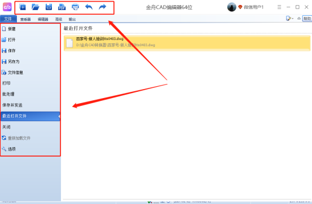Viewport: 312px width, 204px height.
Task: Collapse the ribbon with the up chevron
Action: tap(298, 19)
